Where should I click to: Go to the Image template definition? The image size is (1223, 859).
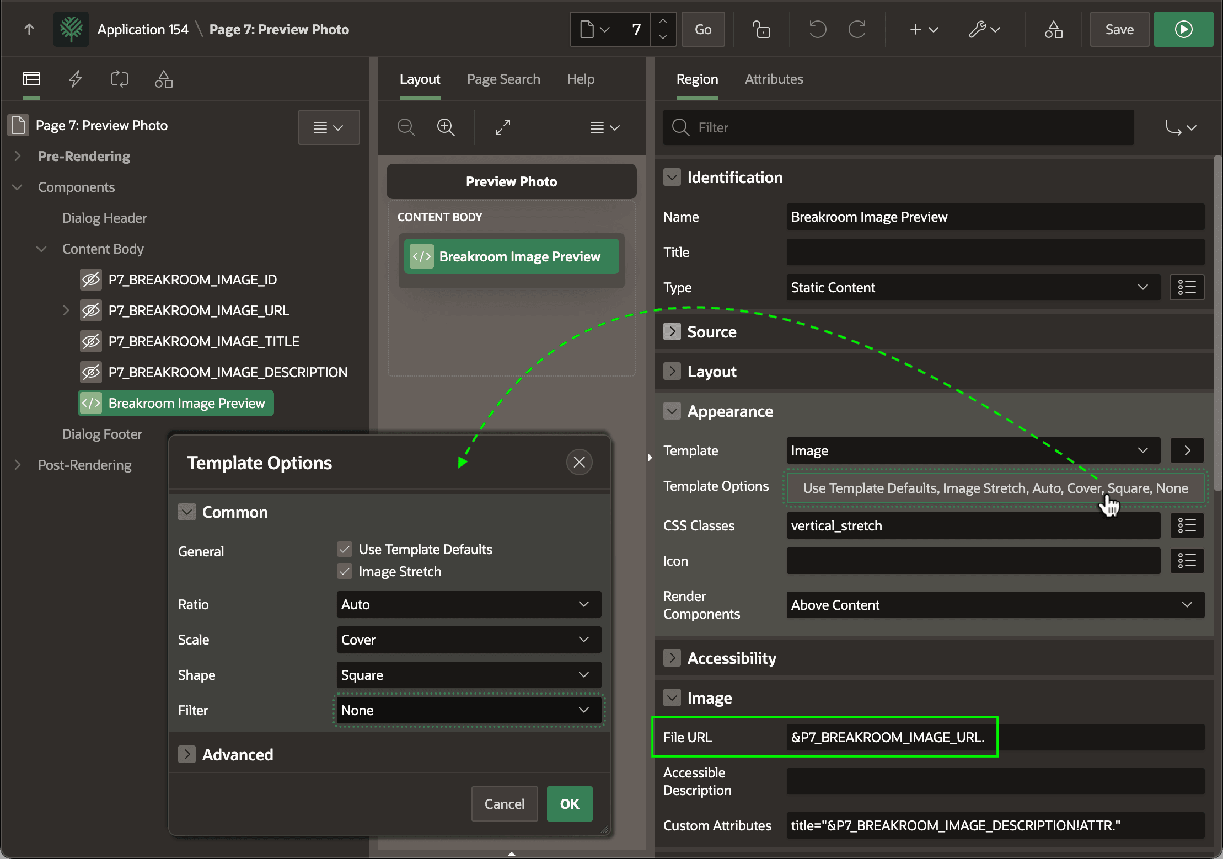coord(1187,450)
